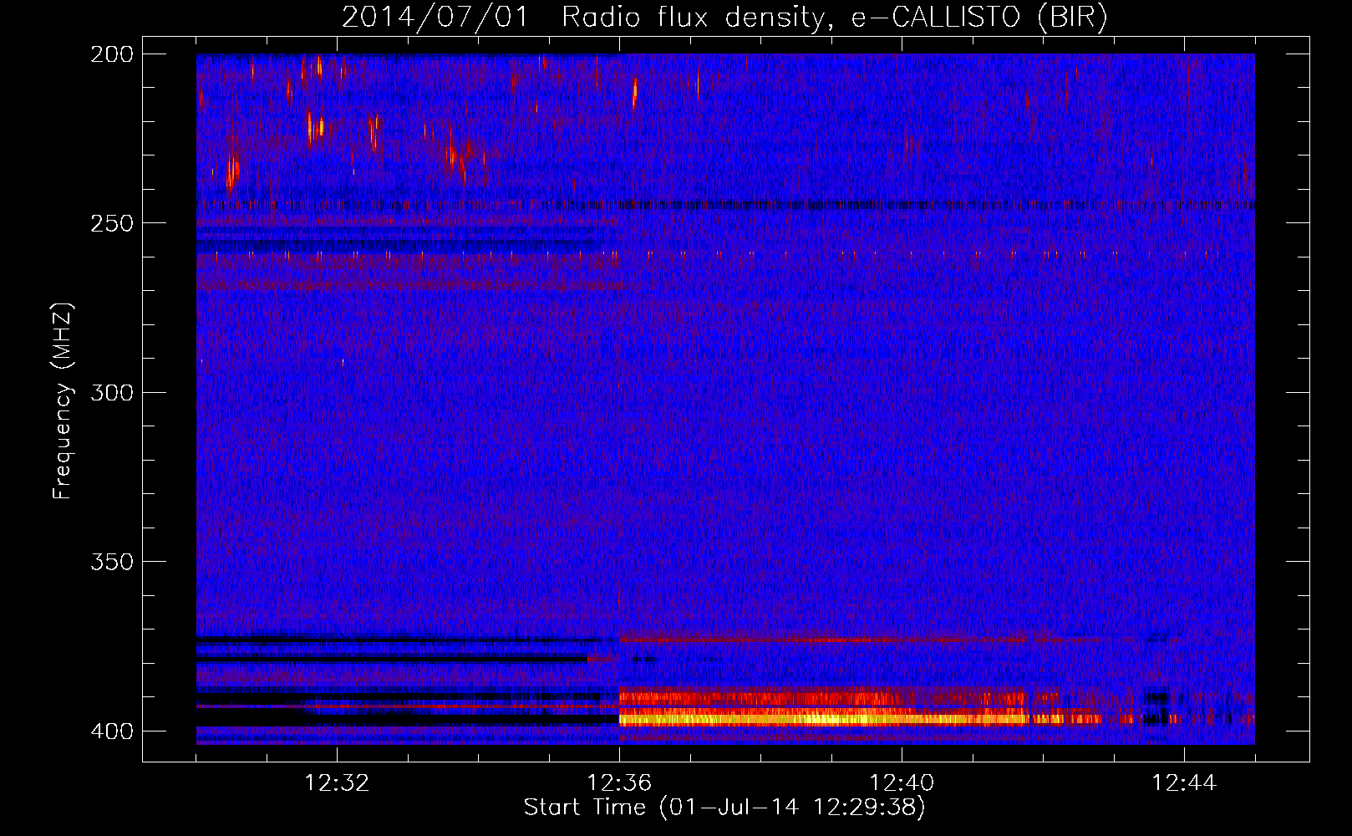The image size is (1352, 836).
Task: Click the "Start Time (01-Jul-14 12:29:38)" axis label
Action: [724, 808]
